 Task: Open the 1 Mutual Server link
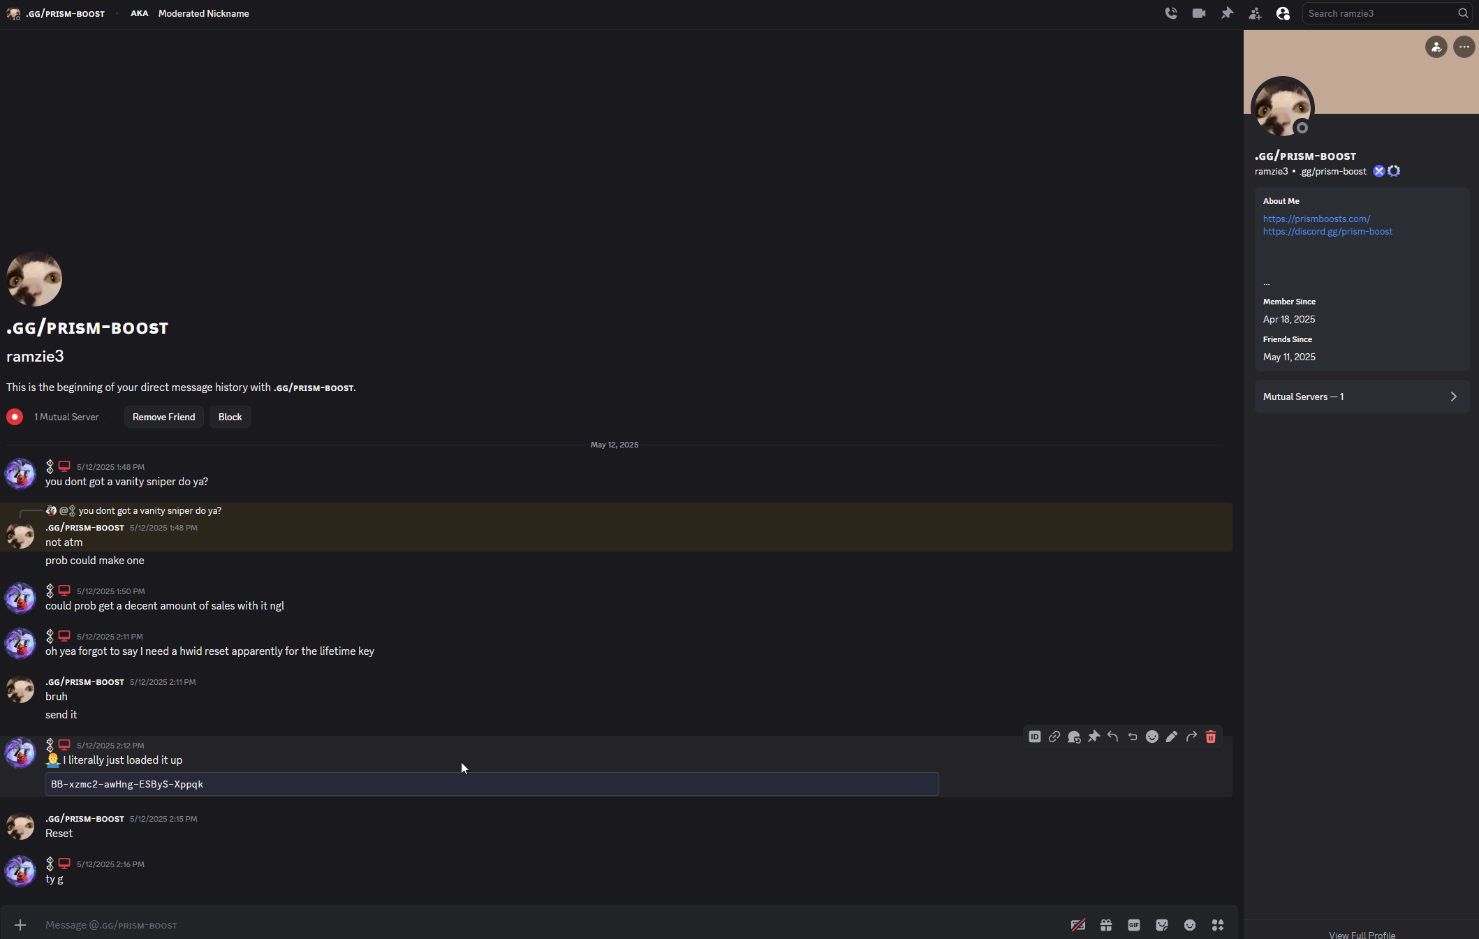pos(66,417)
